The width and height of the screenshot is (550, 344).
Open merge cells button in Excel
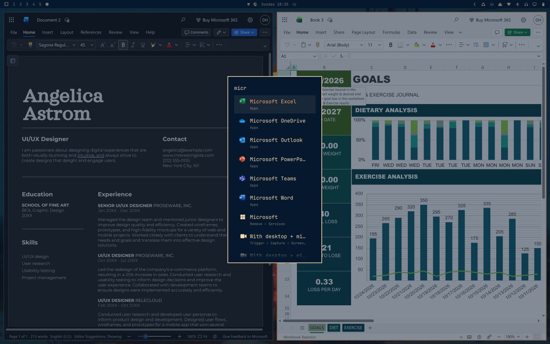(486, 45)
